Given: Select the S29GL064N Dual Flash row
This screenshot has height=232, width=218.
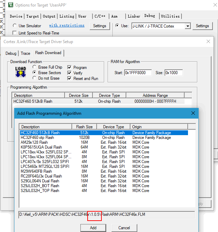Looking at the screenshot, I should pos(104,181).
